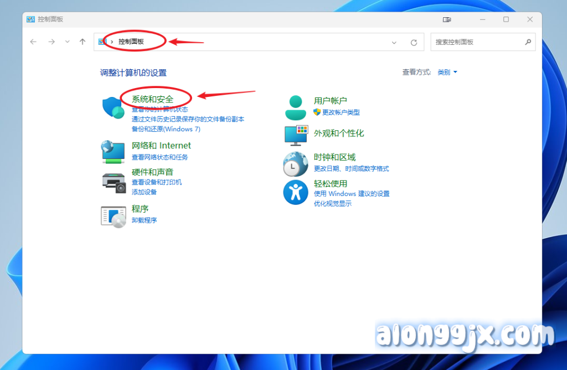The image size is (567, 370).
Task: Go up one folder level
Action: (83, 42)
